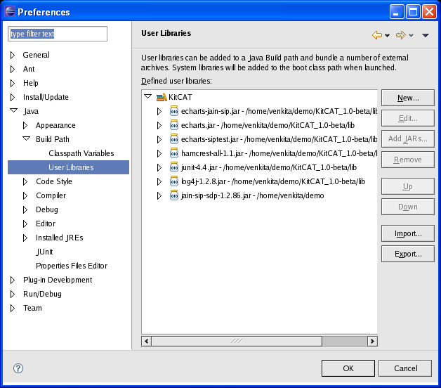Click the scrollbar right arrow
Screen dimensions: 441x388
click(x=372, y=342)
